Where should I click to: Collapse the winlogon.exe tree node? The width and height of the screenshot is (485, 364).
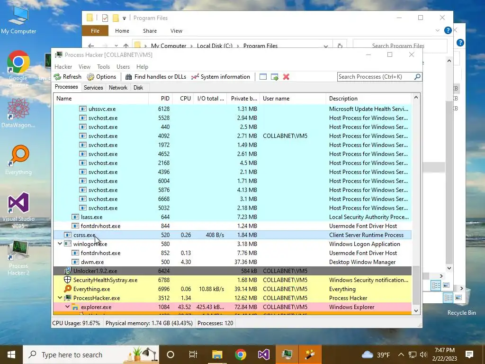[x=60, y=244]
